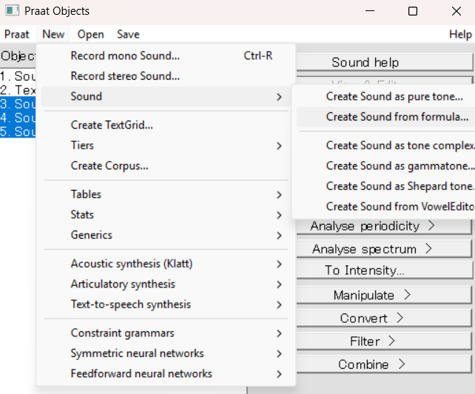Click the To Intensity... button
This screenshot has height=394, width=475.
pyautogui.click(x=384, y=271)
